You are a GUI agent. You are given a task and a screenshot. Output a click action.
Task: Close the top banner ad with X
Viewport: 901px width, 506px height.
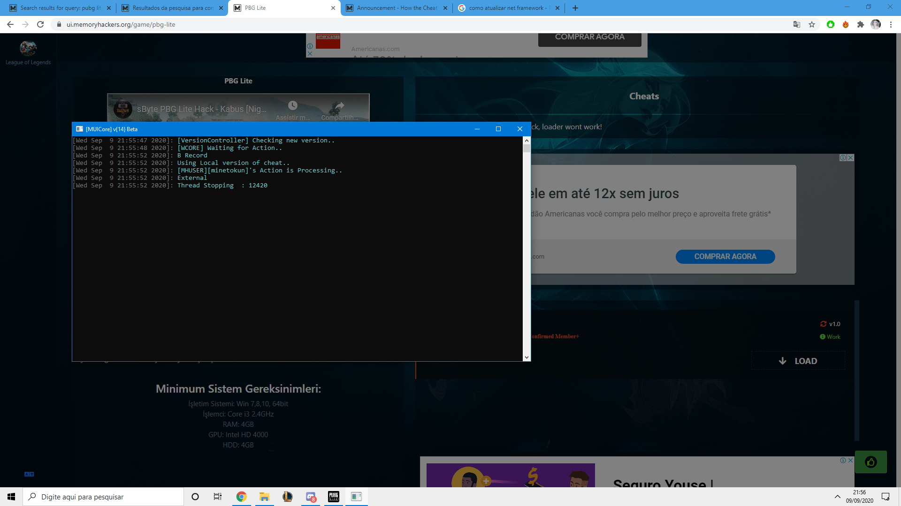coord(310,54)
